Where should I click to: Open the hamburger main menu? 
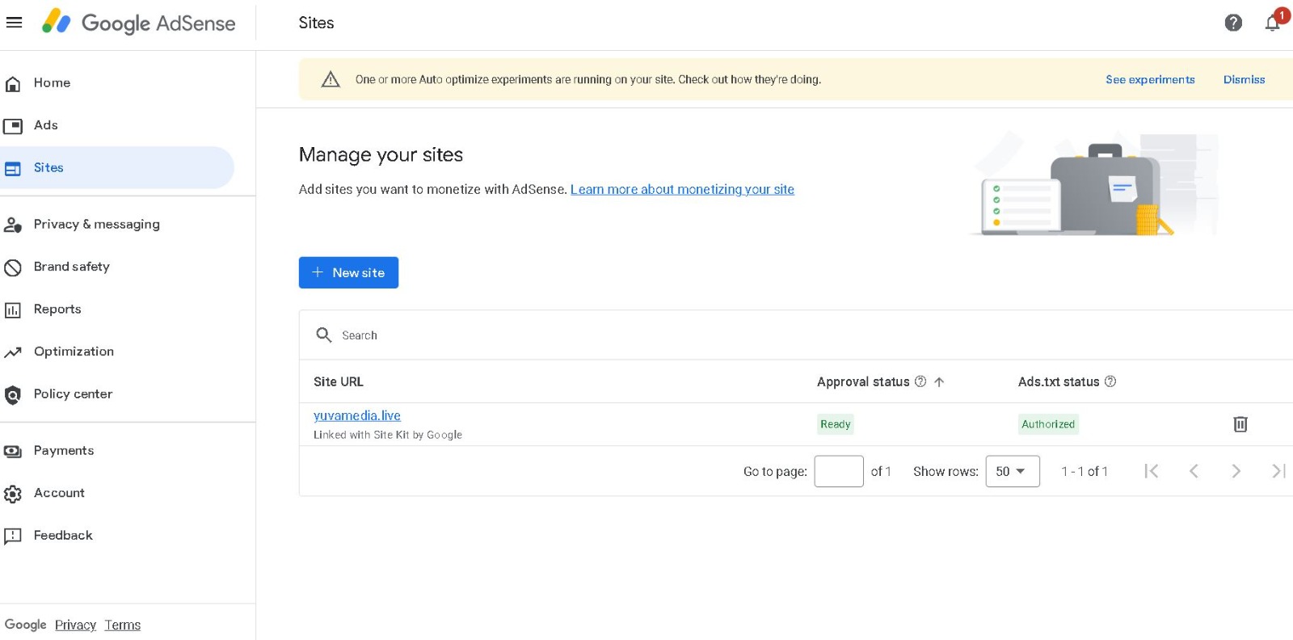point(14,23)
